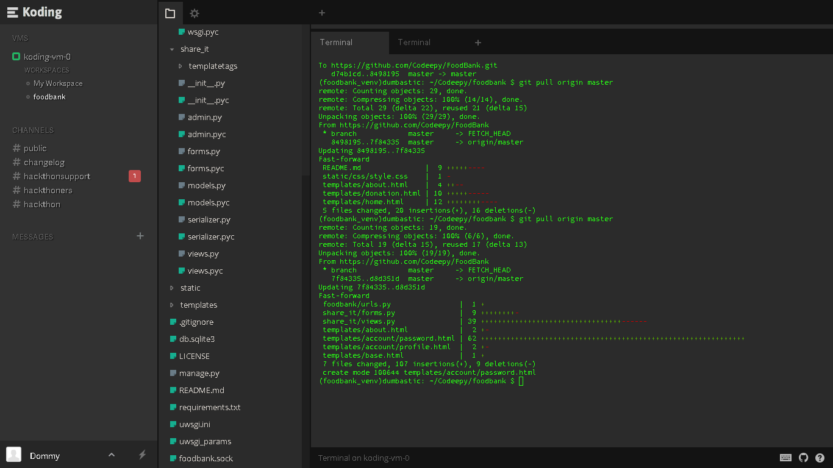Click the uwsgi.ini file icon

(173, 424)
